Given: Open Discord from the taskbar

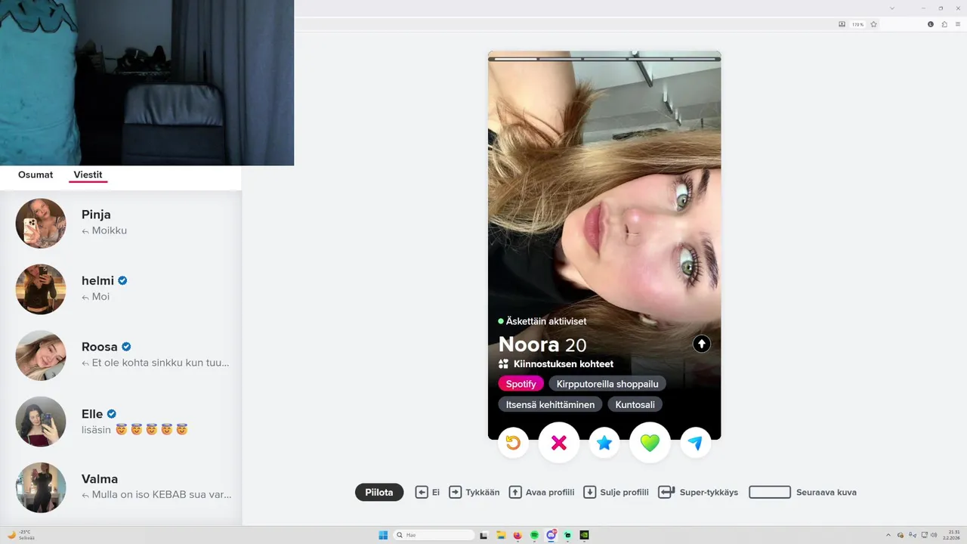Looking at the screenshot, I should tap(551, 535).
